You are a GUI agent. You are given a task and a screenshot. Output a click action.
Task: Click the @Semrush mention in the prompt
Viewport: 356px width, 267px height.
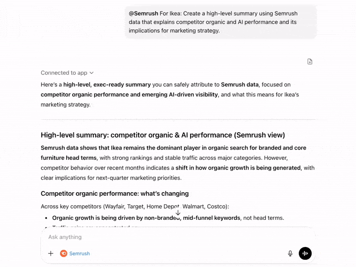[143, 13]
